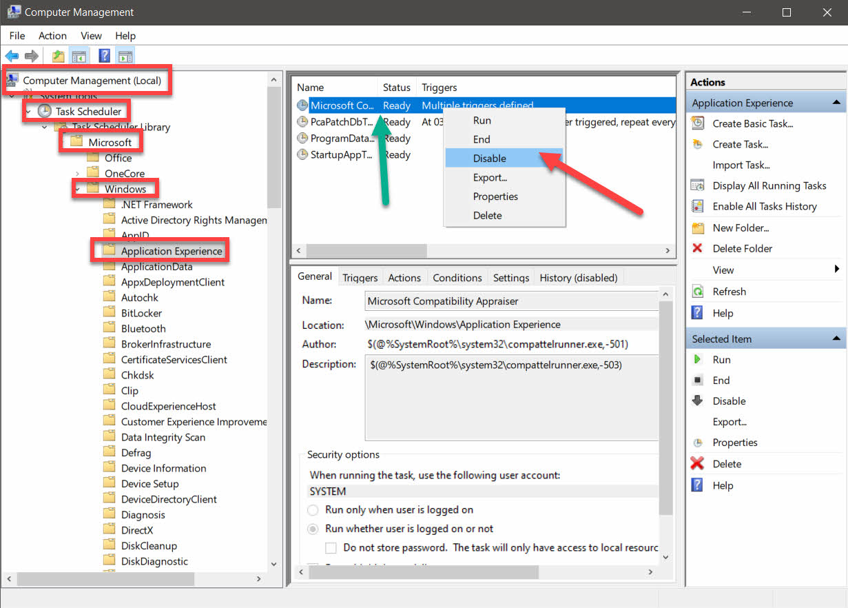Click the Create Basic Task icon

(698, 123)
